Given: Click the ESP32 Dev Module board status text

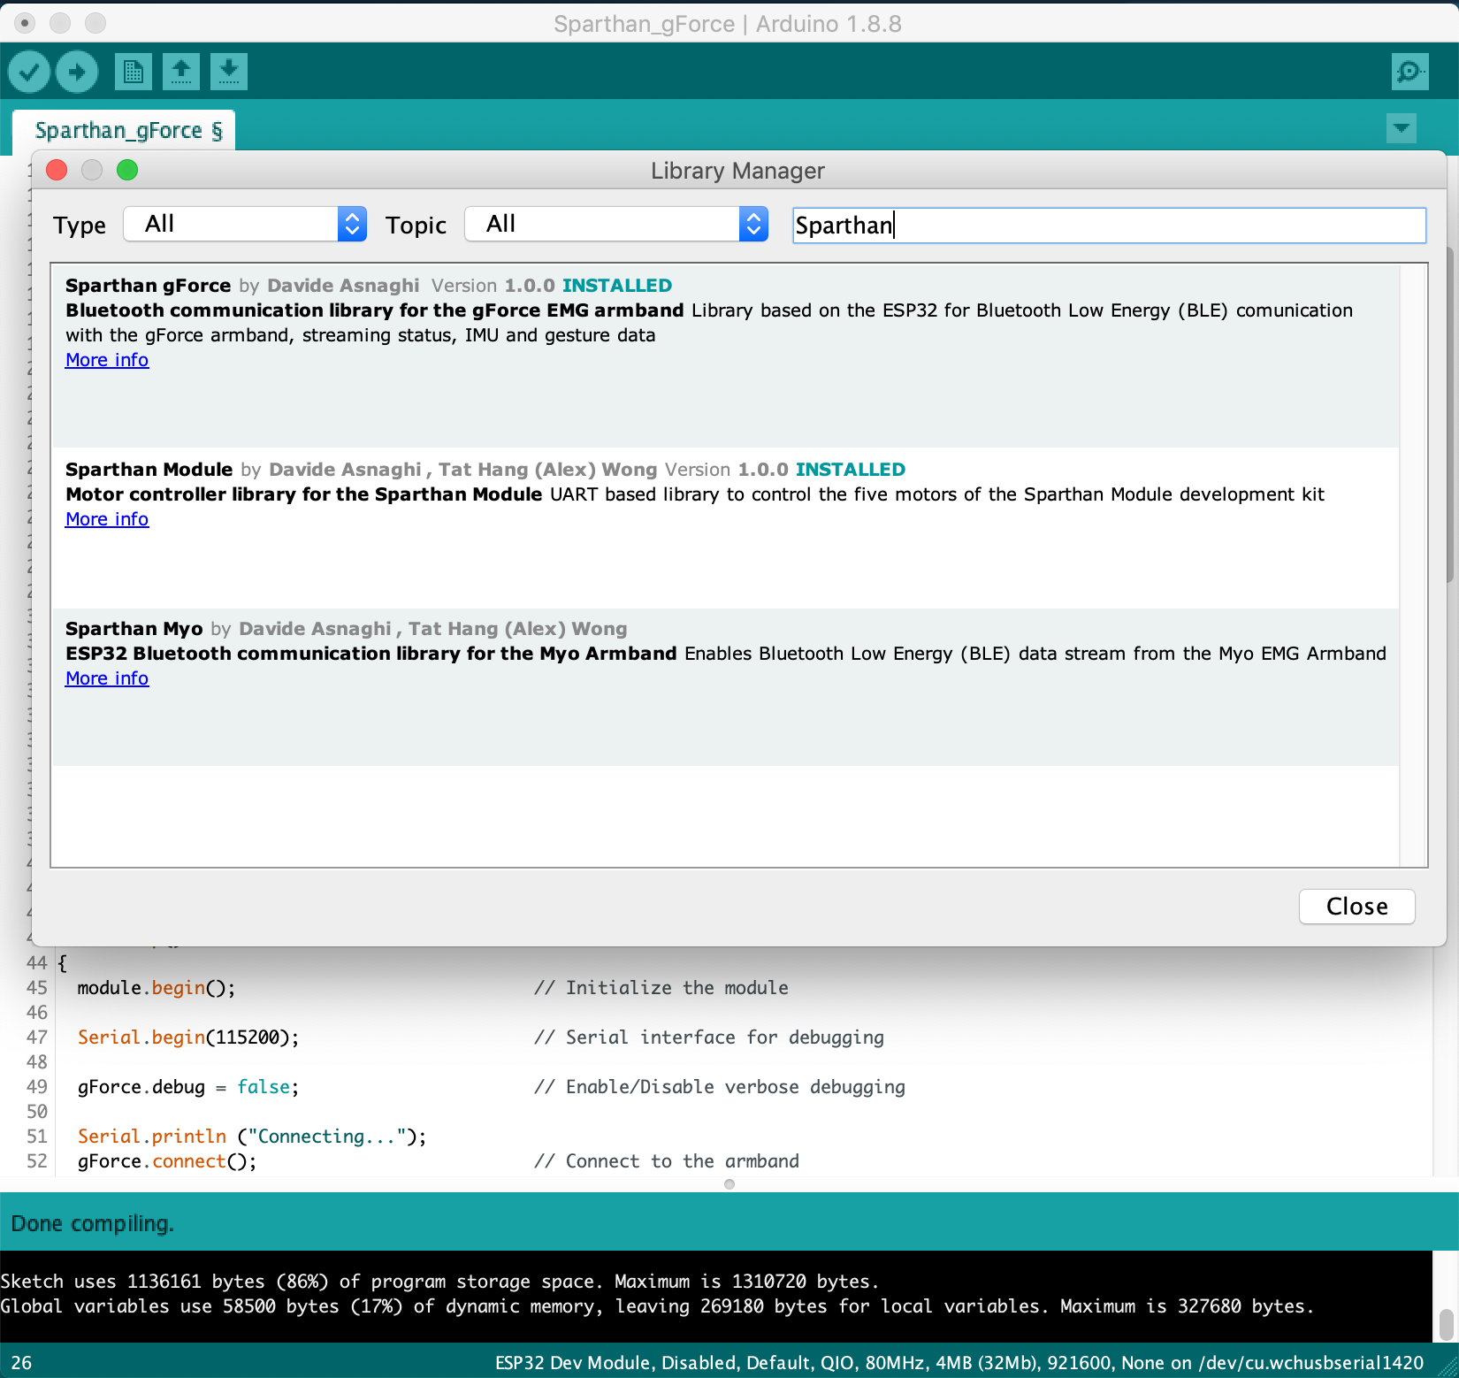Looking at the screenshot, I should 959,1363.
